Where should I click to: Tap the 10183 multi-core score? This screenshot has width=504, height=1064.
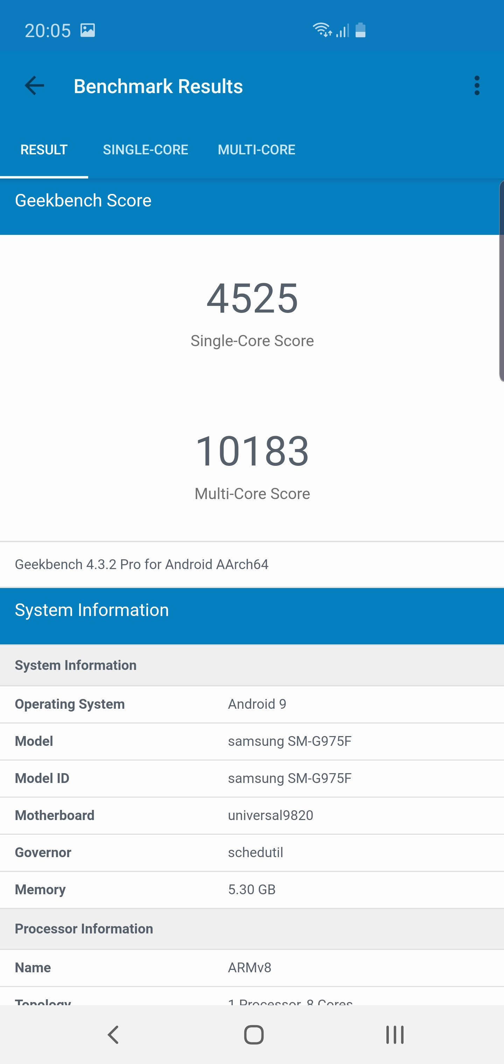252,451
